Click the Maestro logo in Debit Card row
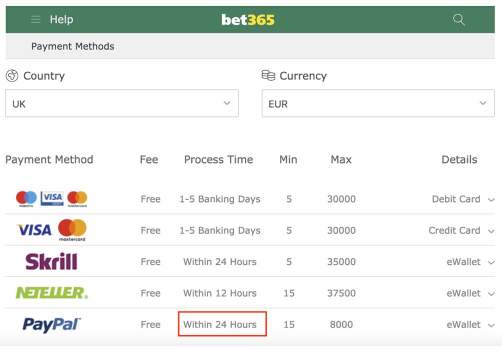Screen dimensions: 502x349 pos(26,199)
